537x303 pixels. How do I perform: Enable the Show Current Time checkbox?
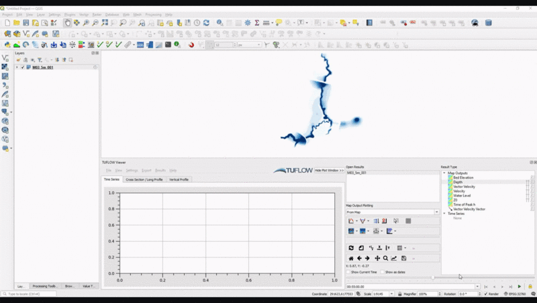coord(348,272)
